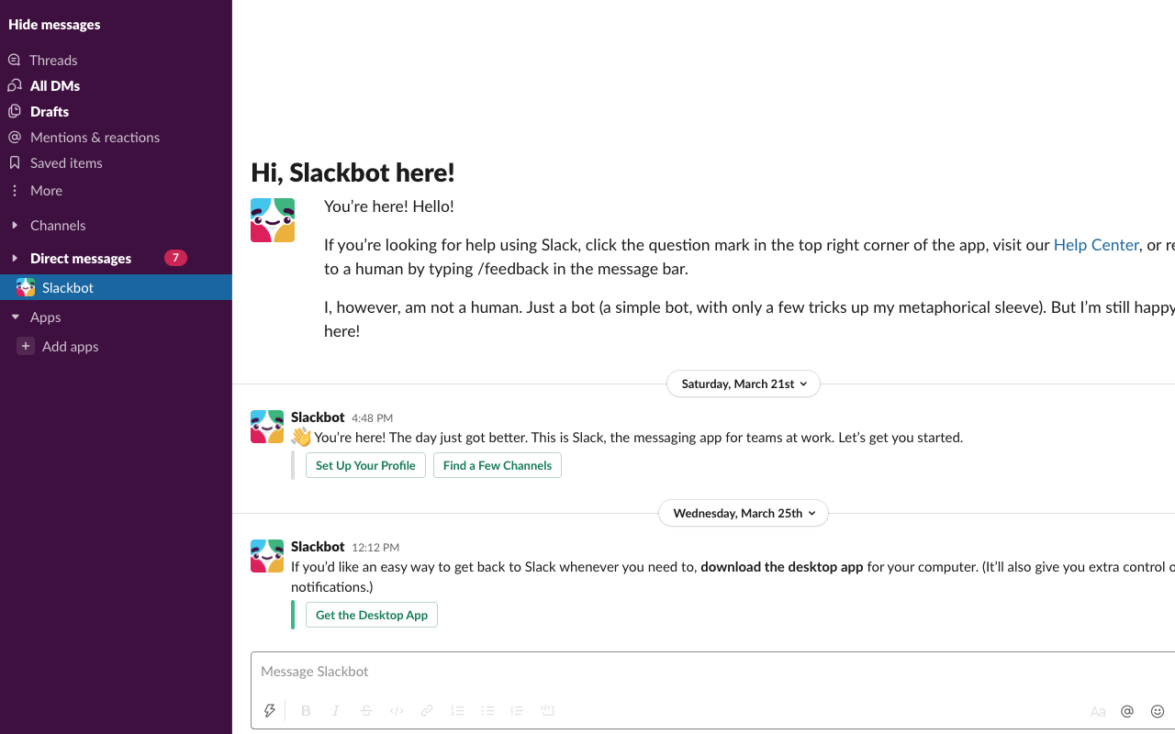Viewport: 1175px width, 734px height.
Task: Open the Help Center link
Action: [1096, 245]
